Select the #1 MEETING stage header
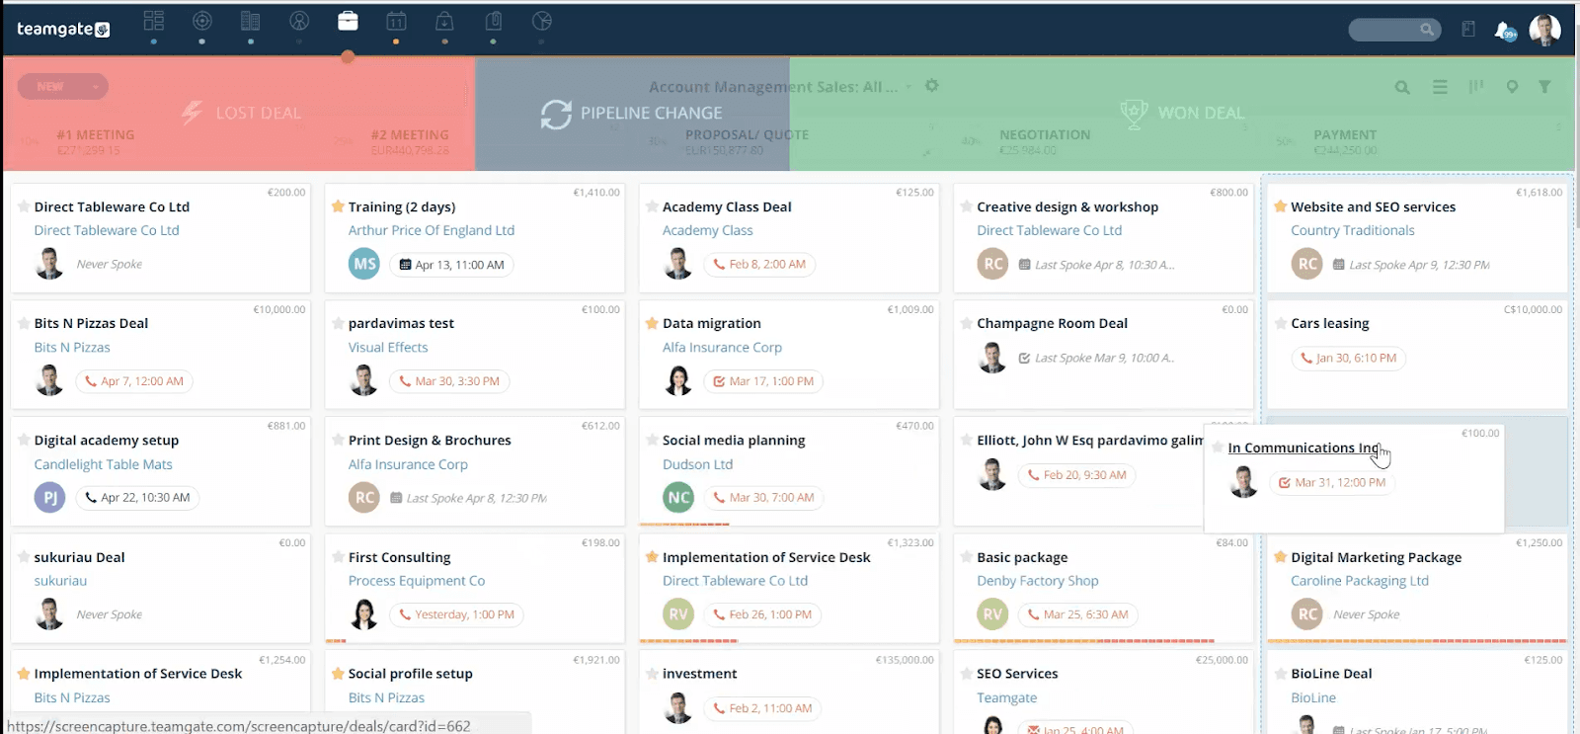This screenshot has width=1580, height=734. pos(96,134)
